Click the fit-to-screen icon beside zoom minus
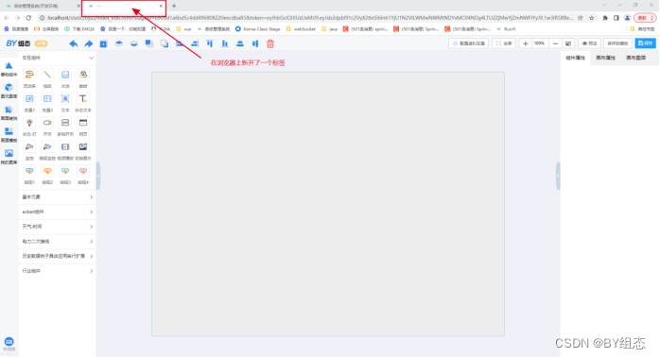The image size is (660, 358). pos(568,43)
